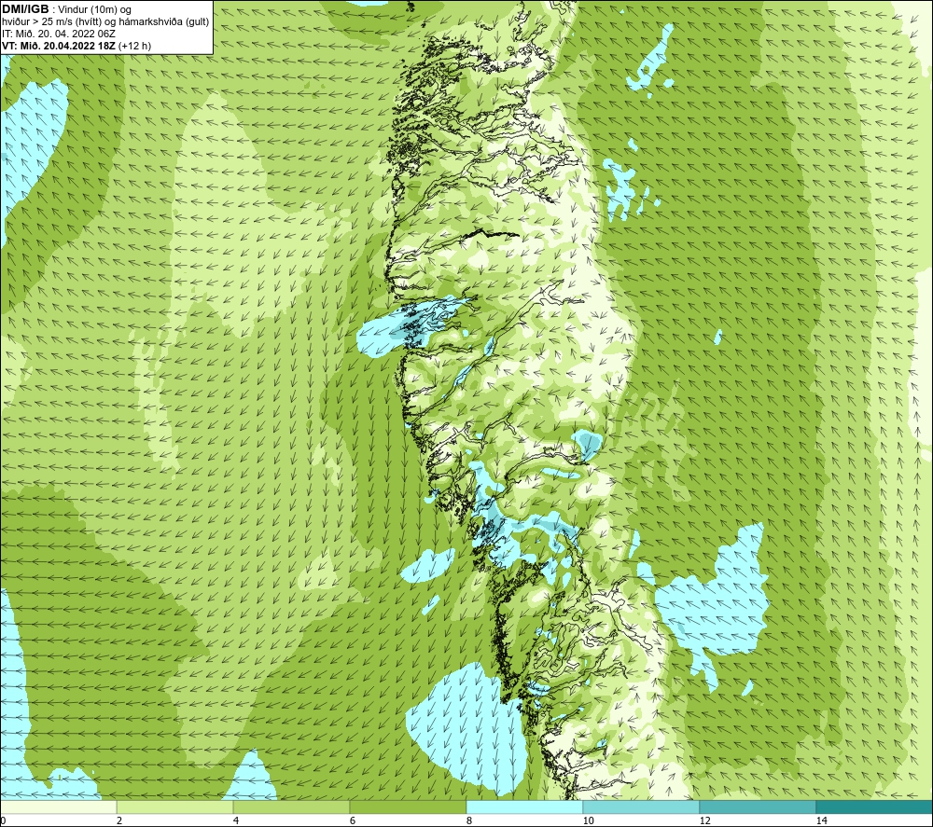Click the dark teal color bar segment above 14
This screenshot has height=827, width=933.
pyautogui.click(x=875, y=806)
